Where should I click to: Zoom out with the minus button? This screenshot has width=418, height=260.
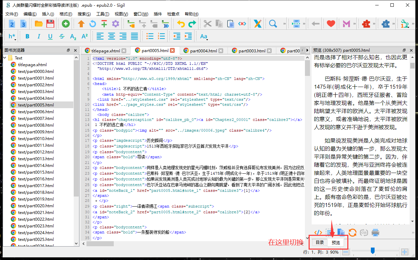pyautogui.click(x=346, y=252)
